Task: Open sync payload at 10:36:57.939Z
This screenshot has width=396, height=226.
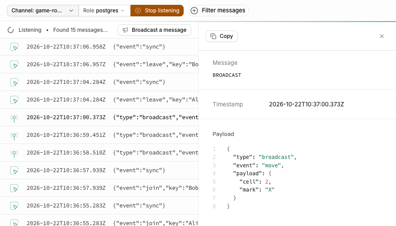Action: tap(139, 170)
